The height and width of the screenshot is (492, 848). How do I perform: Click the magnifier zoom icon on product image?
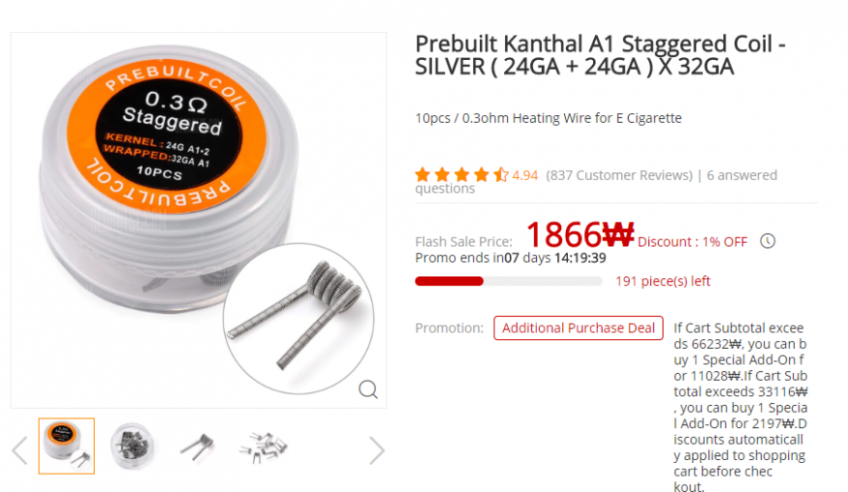368,389
